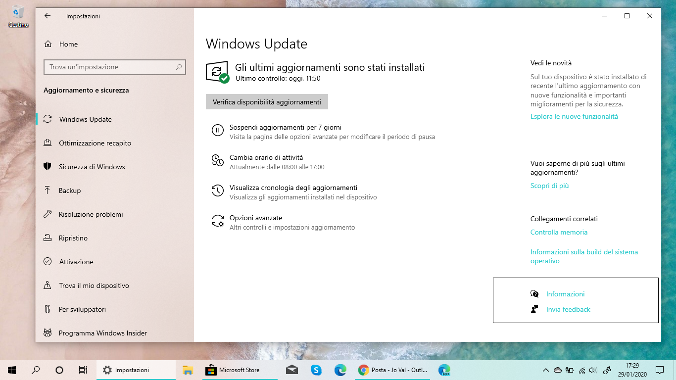Maximize the Impostazioni window
Image resolution: width=676 pixels, height=380 pixels.
click(x=627, y=16)
